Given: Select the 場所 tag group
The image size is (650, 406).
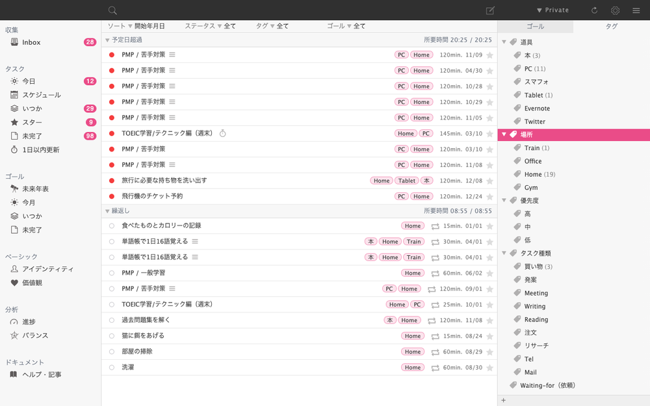Looking at the screenshot, I should (x=574, y=134).
